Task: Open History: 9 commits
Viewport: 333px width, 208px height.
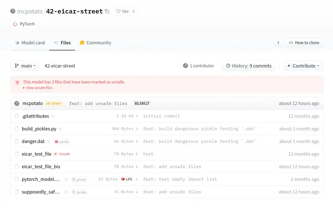Action: pos(249,66)
